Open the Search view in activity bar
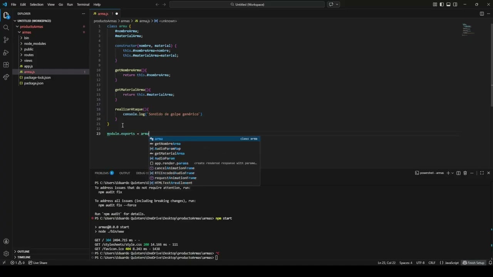Image resolution: width=493 pixels, height=277 pixels. pos(6,27)
